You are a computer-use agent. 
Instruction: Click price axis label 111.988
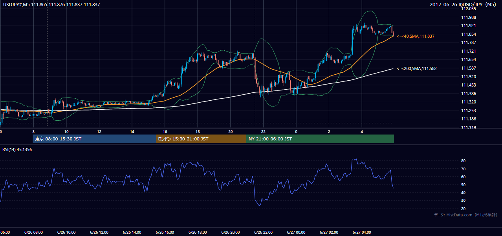[x=468, y=17]
